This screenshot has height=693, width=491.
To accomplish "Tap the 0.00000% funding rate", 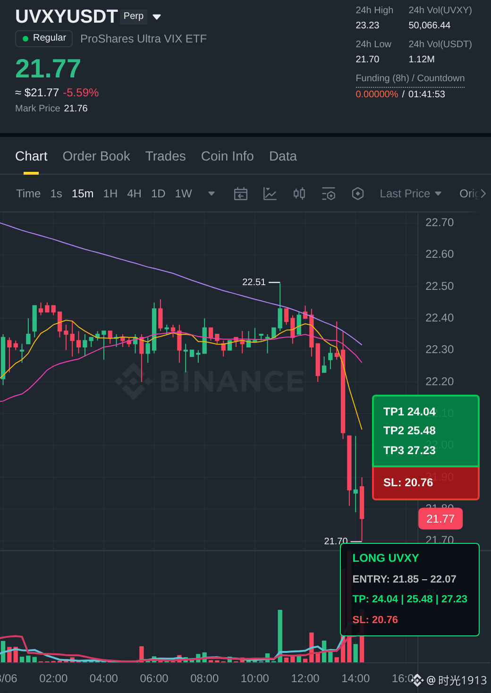I will (x=377, y=94).
